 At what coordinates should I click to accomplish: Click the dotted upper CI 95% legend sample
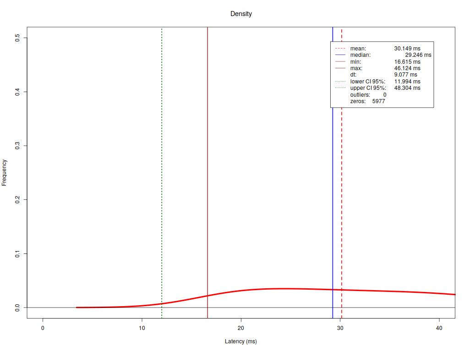(x=339, y=88)
